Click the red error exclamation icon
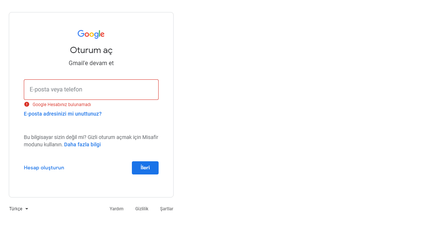The height and width of the screenshot is (237, 422). [27, 104]
